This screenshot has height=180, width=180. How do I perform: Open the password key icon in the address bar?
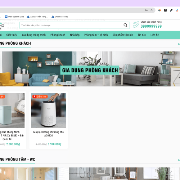(x=147, y=10)
